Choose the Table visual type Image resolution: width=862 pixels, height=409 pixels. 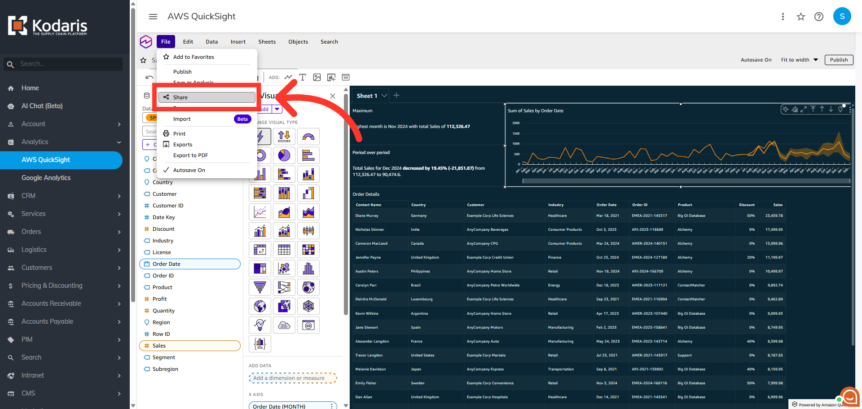point(284,250)
